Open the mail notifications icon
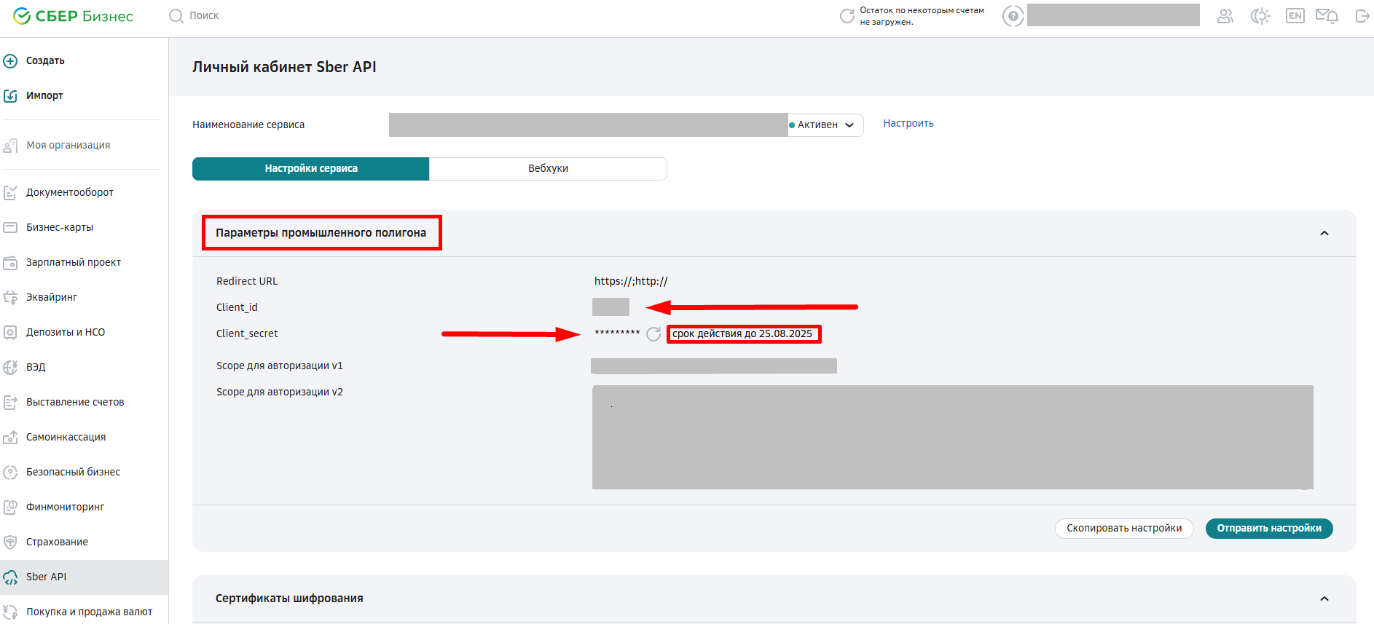The width and height of the screenshot is (1374, 624). 1327,16
